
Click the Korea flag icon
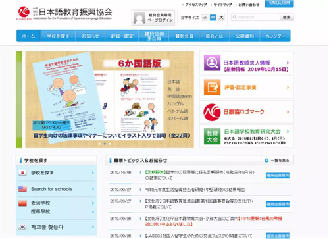tap(22, 227)
